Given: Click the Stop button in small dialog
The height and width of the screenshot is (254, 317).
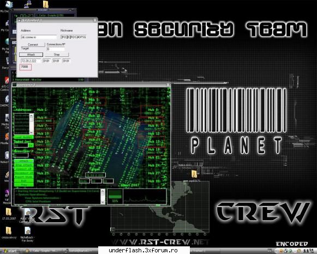Looking at the screenshot, I should 57,55.
